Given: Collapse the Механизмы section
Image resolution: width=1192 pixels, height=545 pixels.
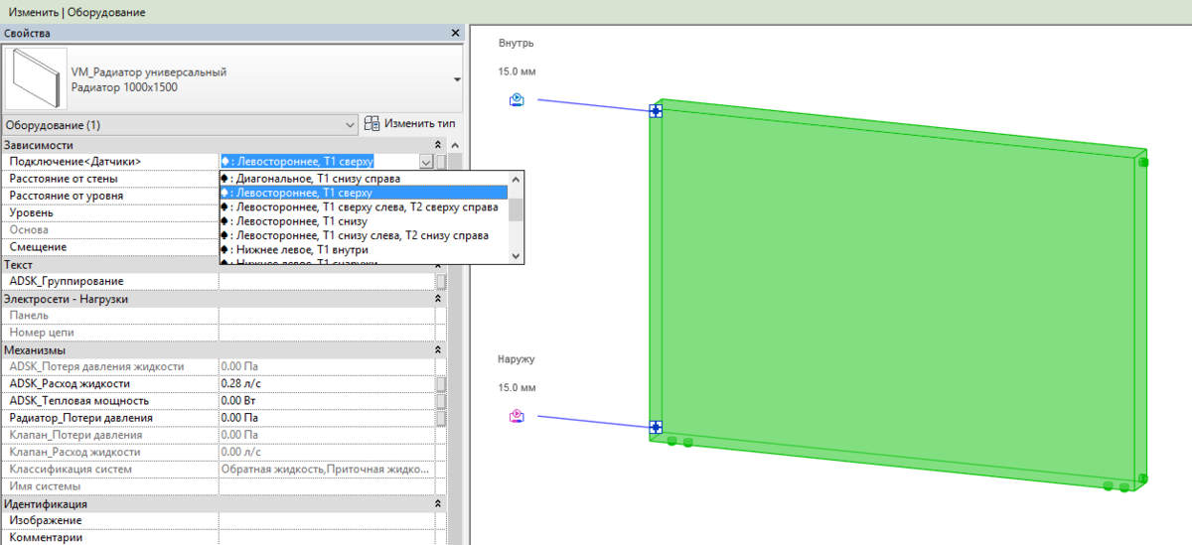Looking at the screenshot, I should (x=439, y=350).
